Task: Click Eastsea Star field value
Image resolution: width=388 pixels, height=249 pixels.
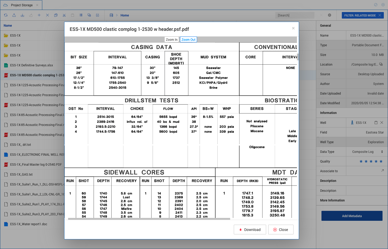Action: (x=375, y=132)
